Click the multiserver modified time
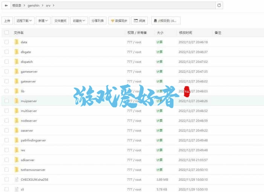The width and height of the screenshot is (264, 192). coord(193,111)
